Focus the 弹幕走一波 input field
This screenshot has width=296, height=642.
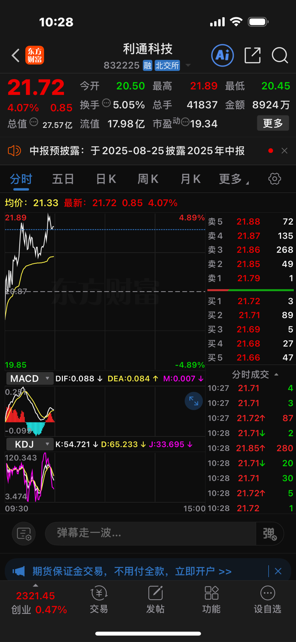tap(151, 534)
